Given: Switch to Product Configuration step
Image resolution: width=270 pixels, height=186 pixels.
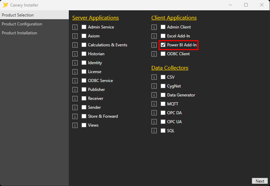Looking at the screenshot, I should 22,24.
